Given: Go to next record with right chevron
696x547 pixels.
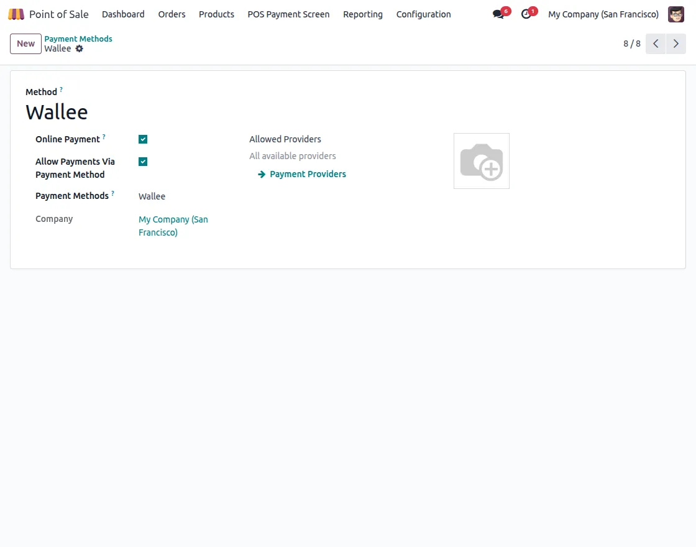Looking at the screenshot, I should 676,44.
